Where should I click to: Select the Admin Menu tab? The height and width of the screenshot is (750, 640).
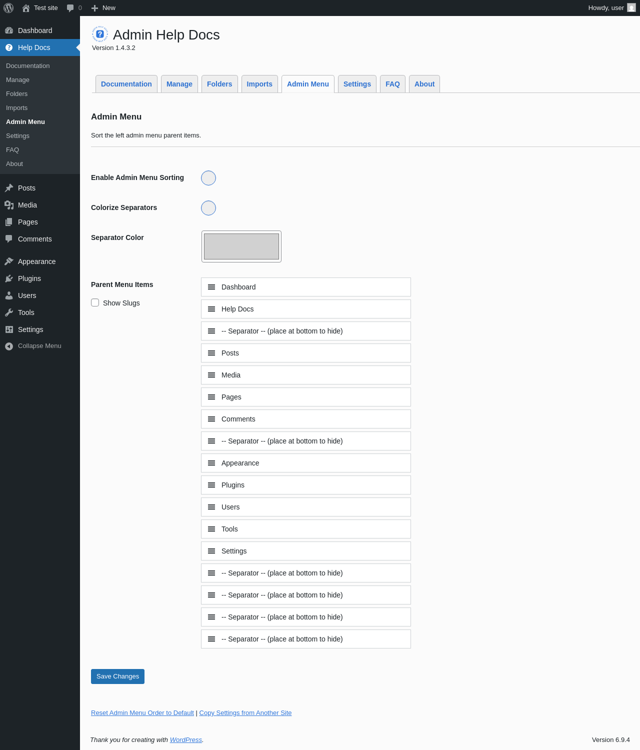(308, 84)
